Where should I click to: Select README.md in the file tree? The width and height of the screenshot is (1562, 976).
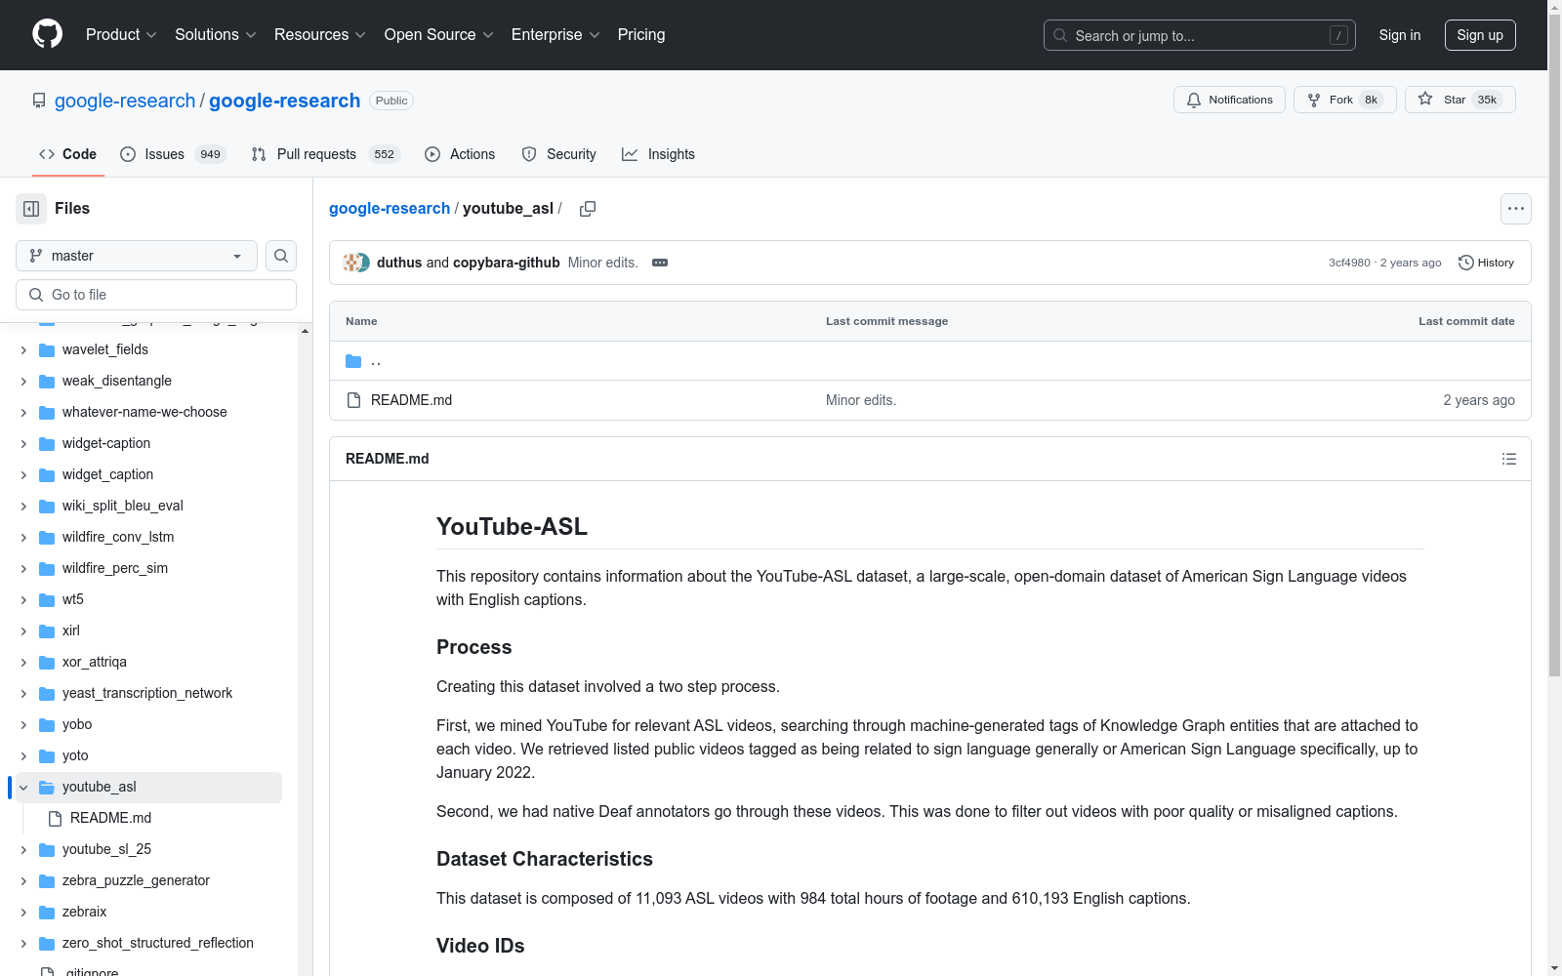pos(110,819)
